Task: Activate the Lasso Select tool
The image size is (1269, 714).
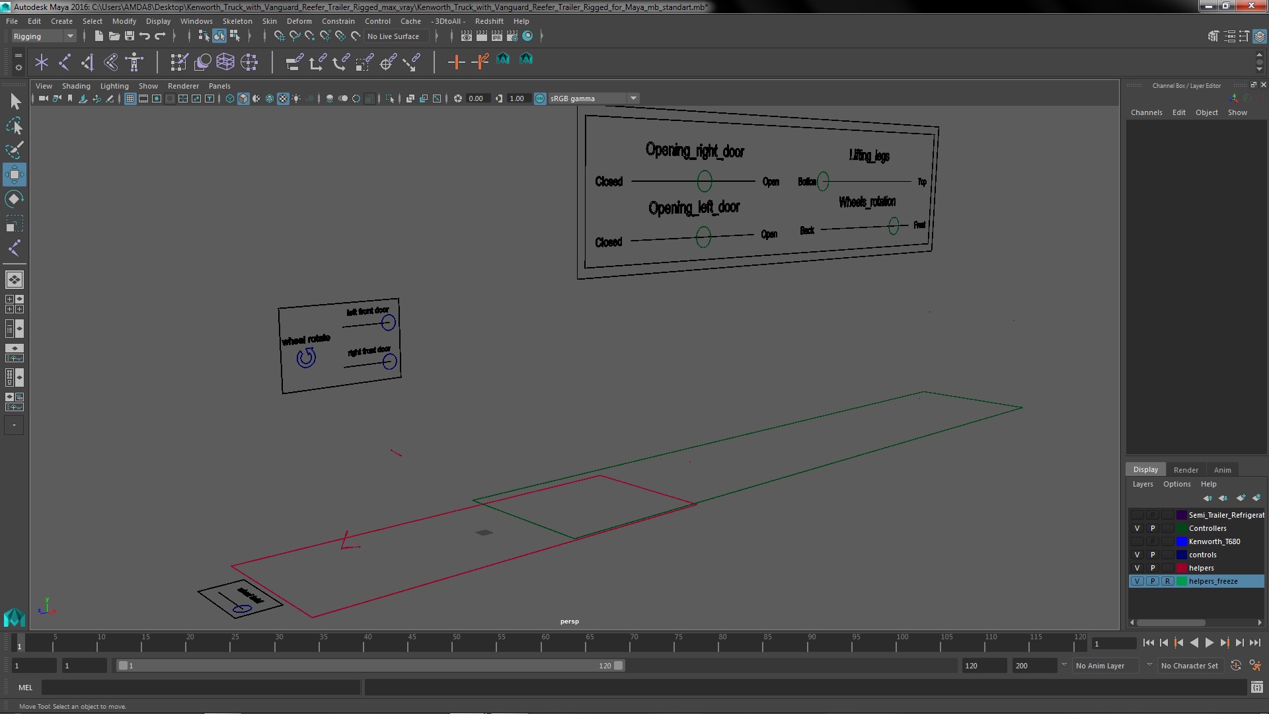Action: [x=15, y=126]
